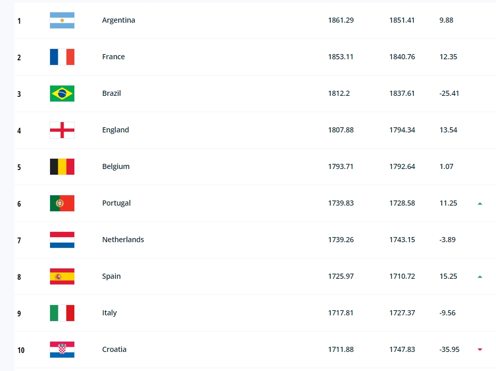
Task: Click the Belgium flag icon
Action: (x=62, y=167)
